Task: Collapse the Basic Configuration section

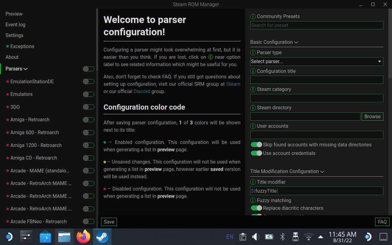Action: pyautogui.click(x=296, y=42)
